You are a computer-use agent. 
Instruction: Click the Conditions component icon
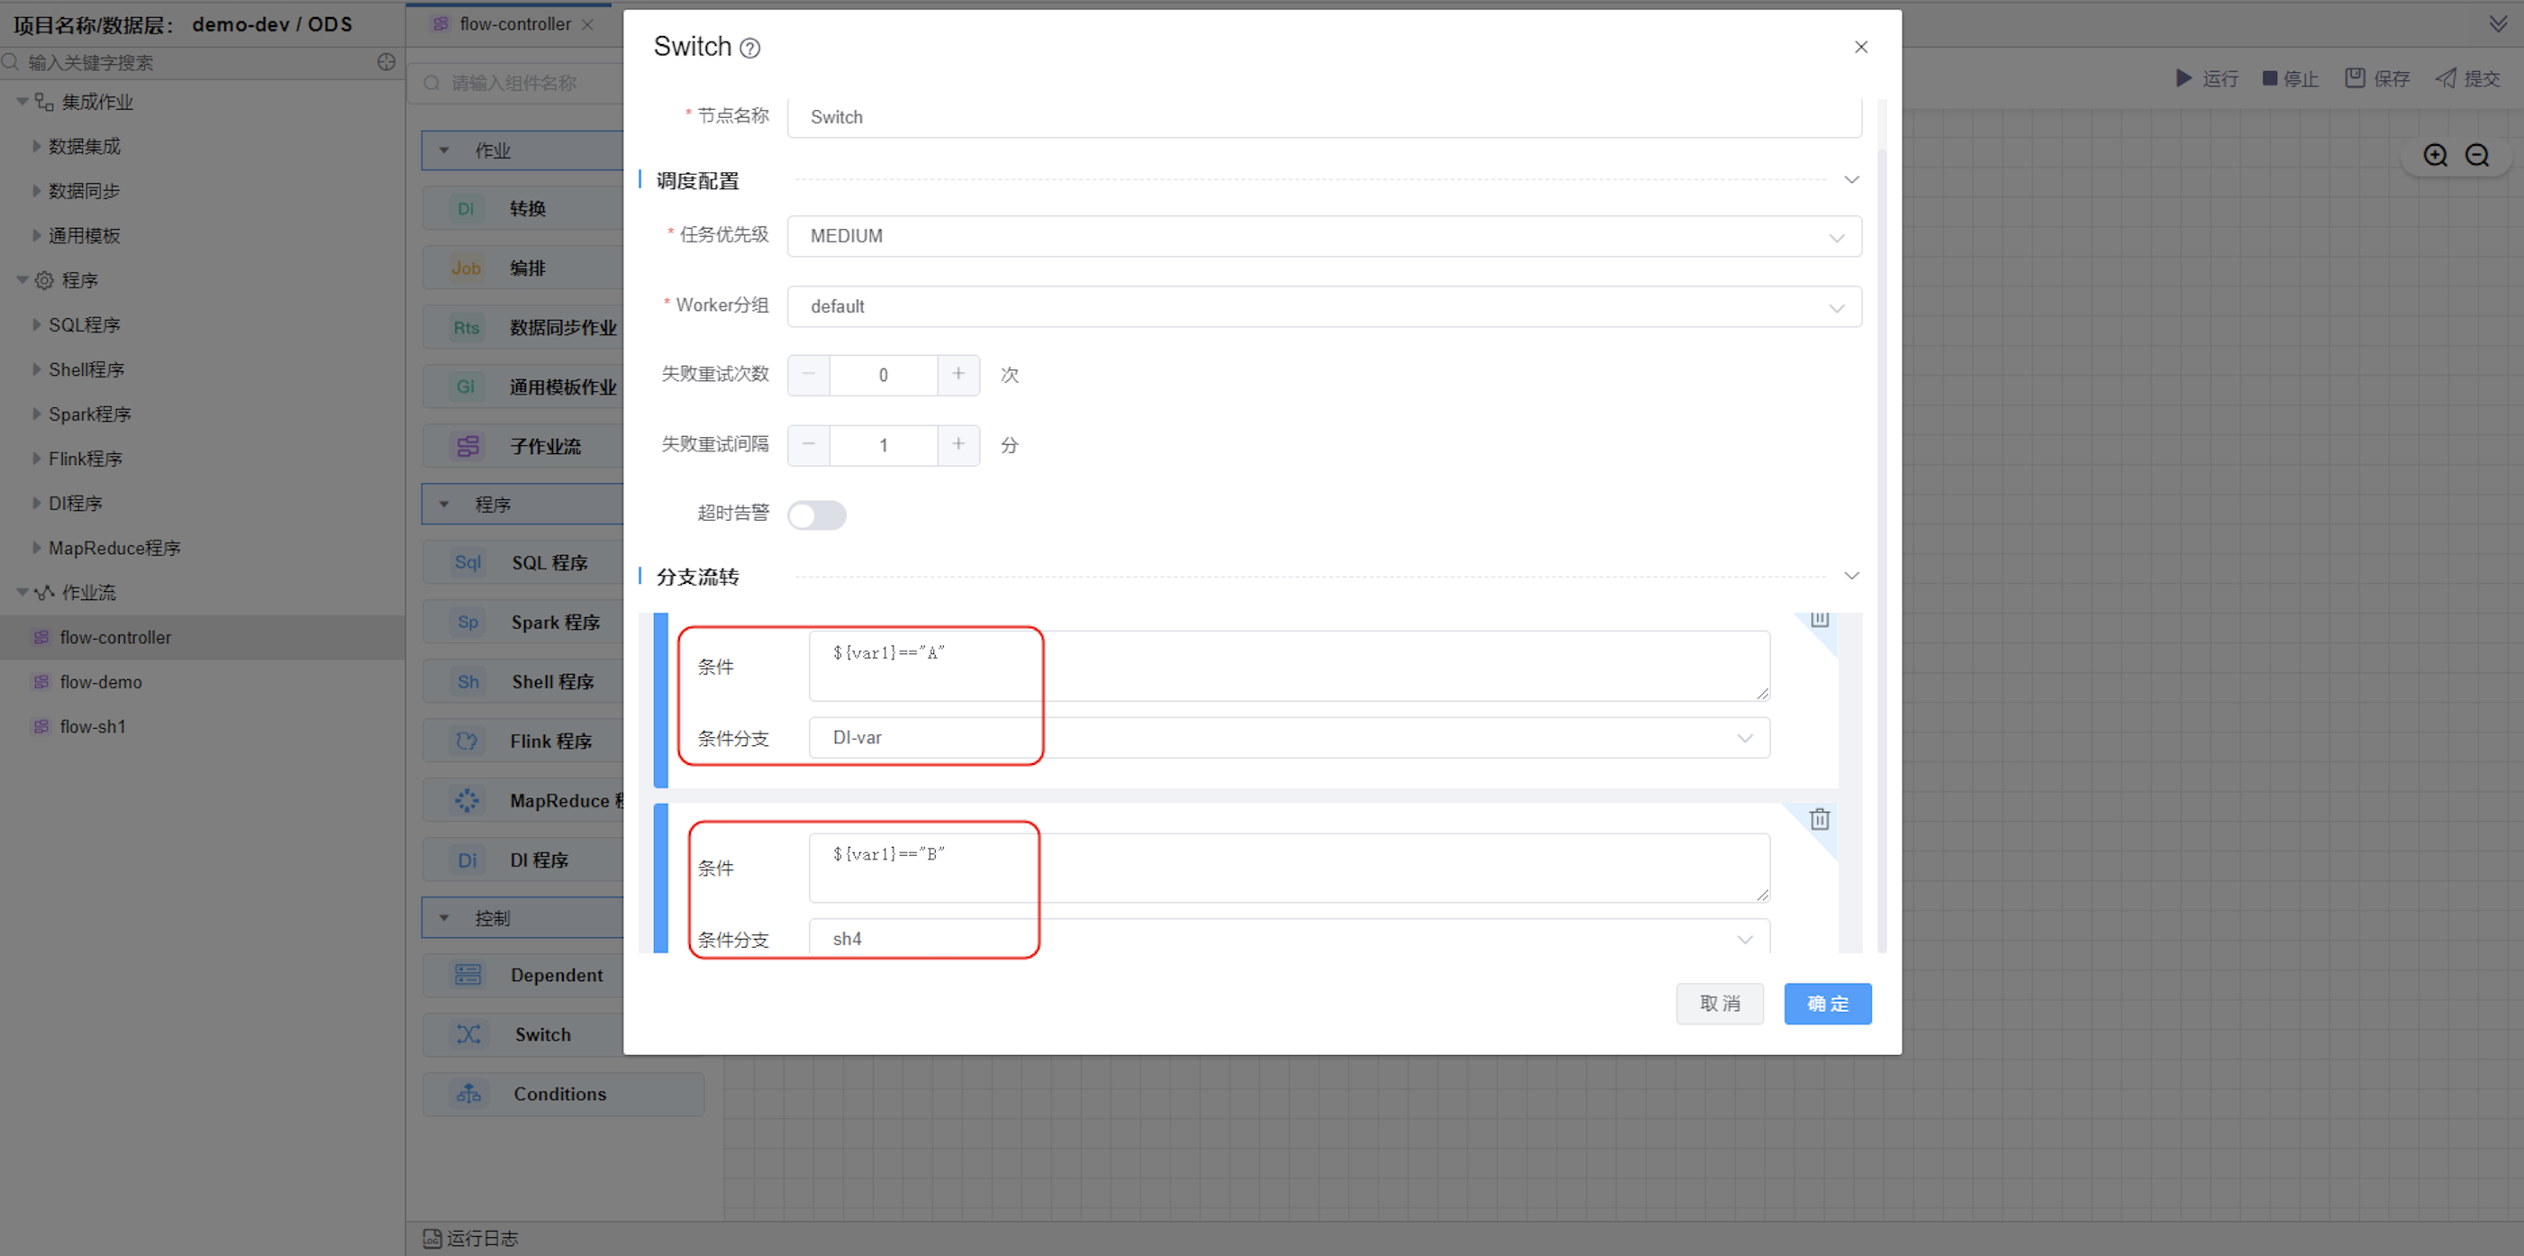tap(468, 1093)
